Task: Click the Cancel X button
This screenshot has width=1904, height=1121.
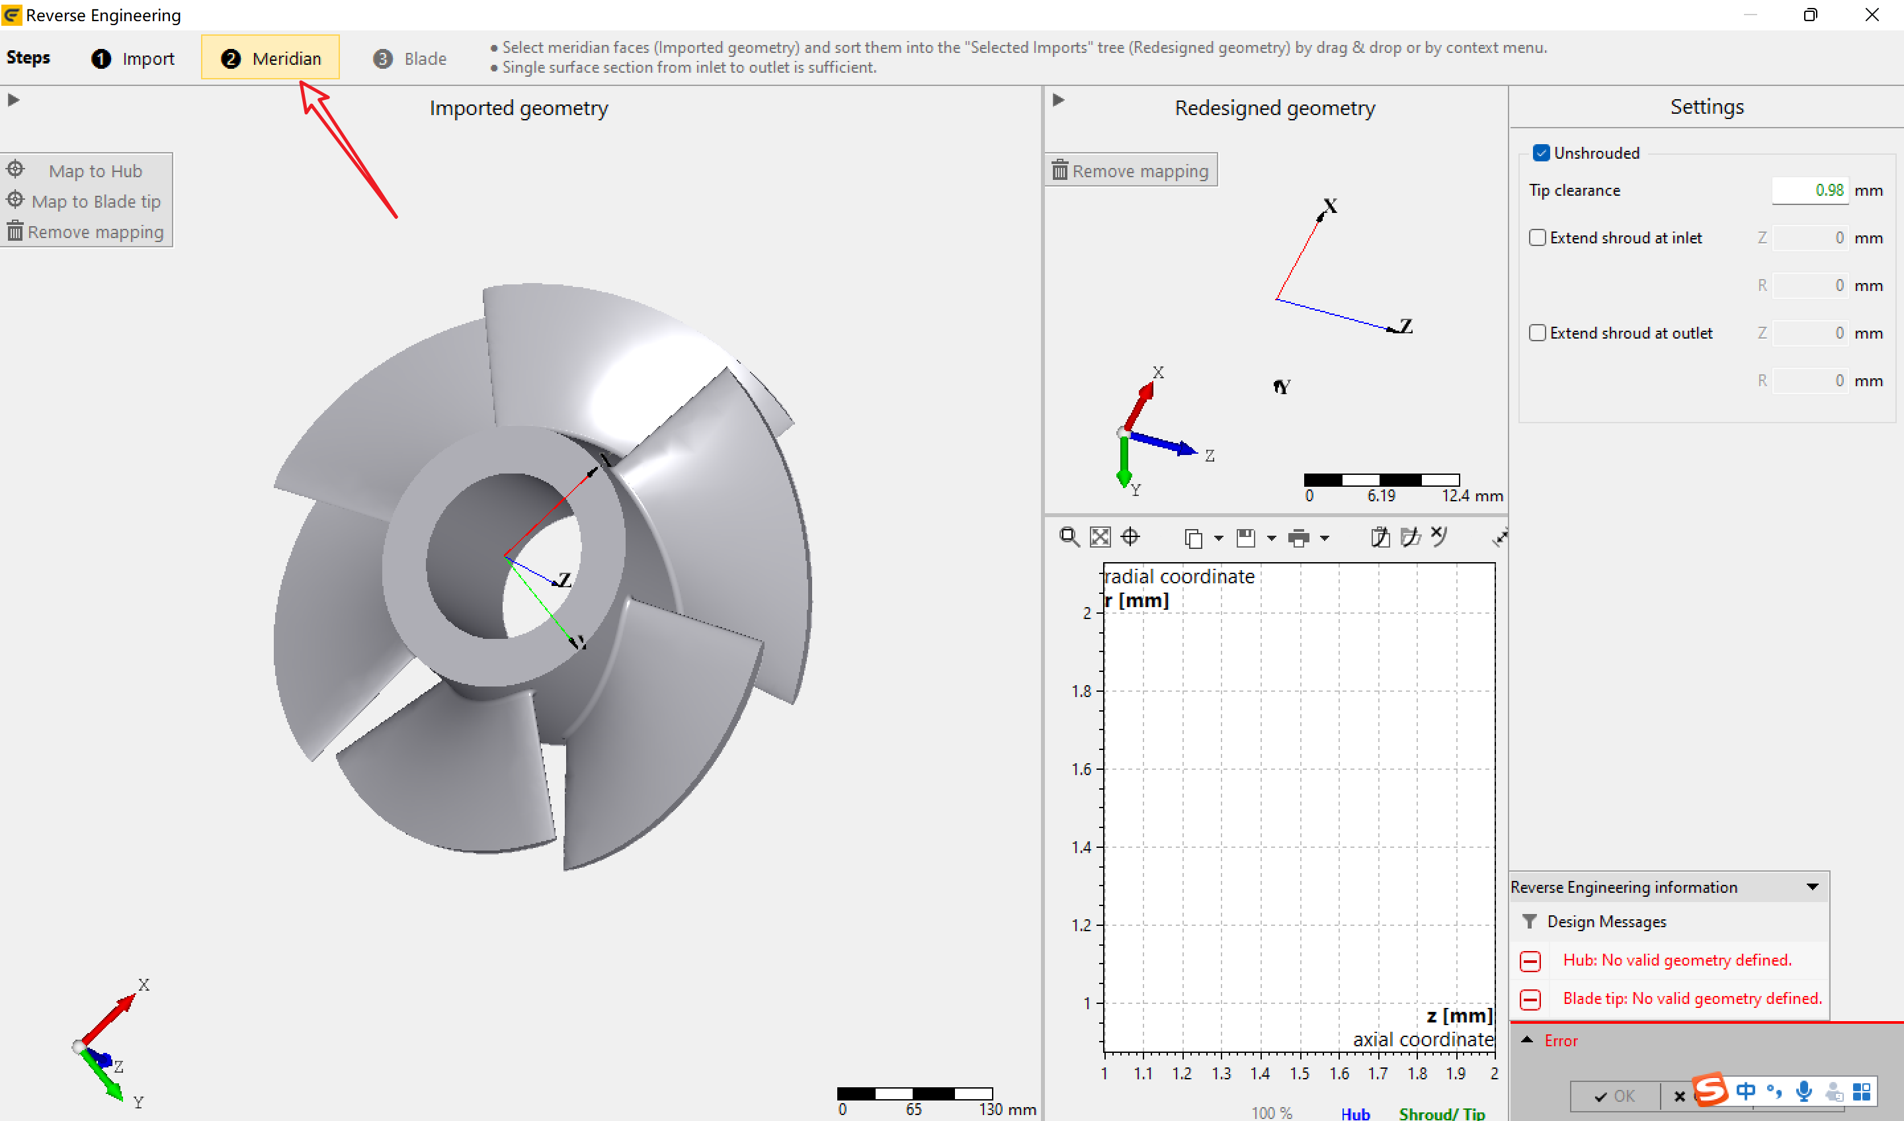Action: (1679, 1096)
